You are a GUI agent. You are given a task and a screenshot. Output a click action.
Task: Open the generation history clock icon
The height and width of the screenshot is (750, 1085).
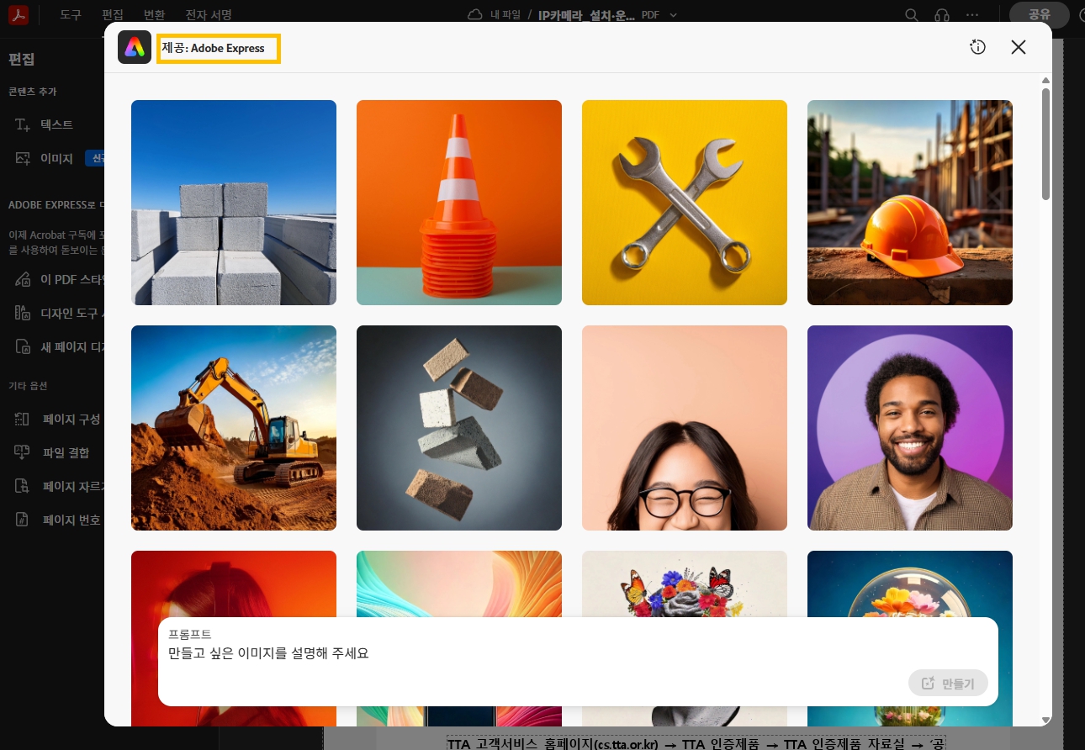point(977,47)
